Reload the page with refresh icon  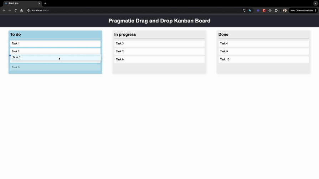15,10
